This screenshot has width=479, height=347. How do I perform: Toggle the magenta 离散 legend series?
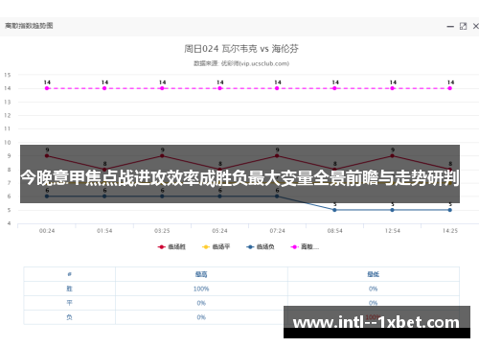[x=305, y=246]
